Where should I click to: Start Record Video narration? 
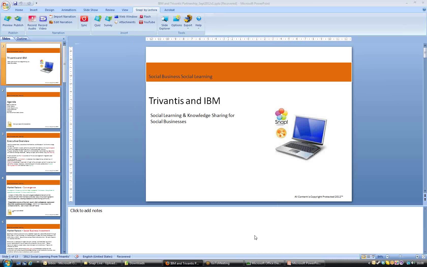coord(43,23)
